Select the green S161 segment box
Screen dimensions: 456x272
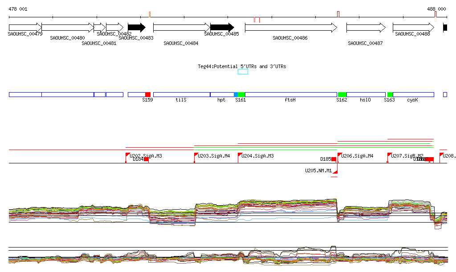[241, 94]
